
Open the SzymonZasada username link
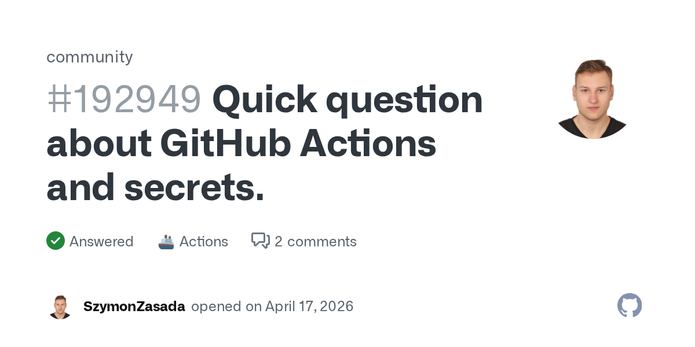click(134, 307)
